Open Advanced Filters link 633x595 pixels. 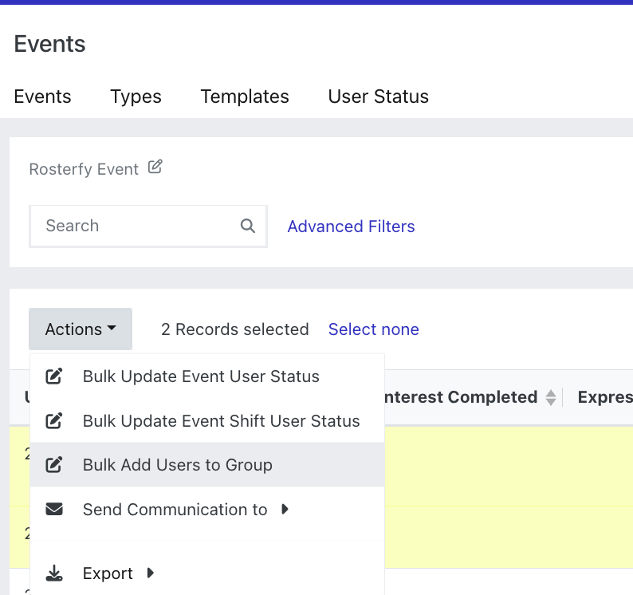pos(351,227)
